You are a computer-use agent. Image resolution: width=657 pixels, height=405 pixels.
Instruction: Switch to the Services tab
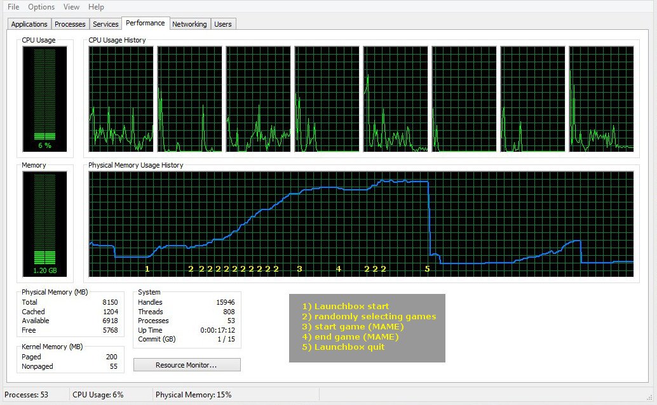pyautogui.click(x=105, y=24)
